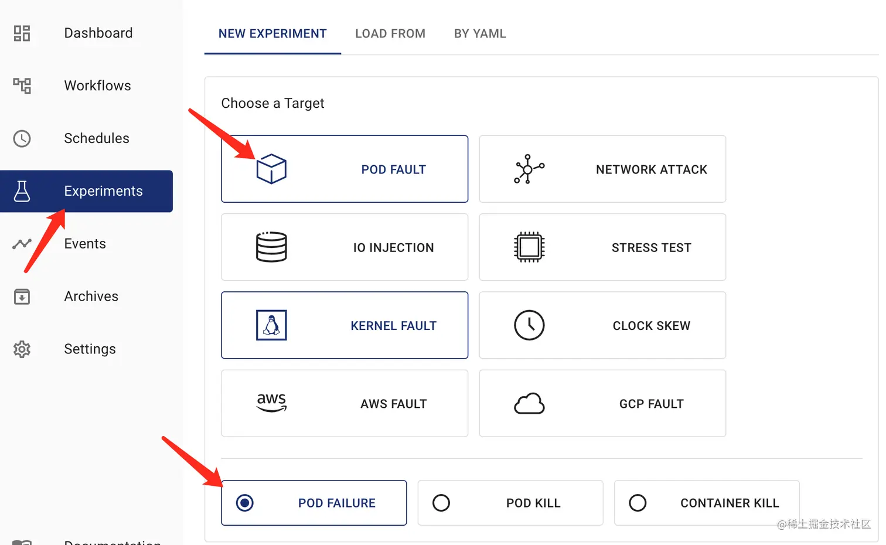
Task: Click the Archives box icon
Action: (x=22, y=297)
